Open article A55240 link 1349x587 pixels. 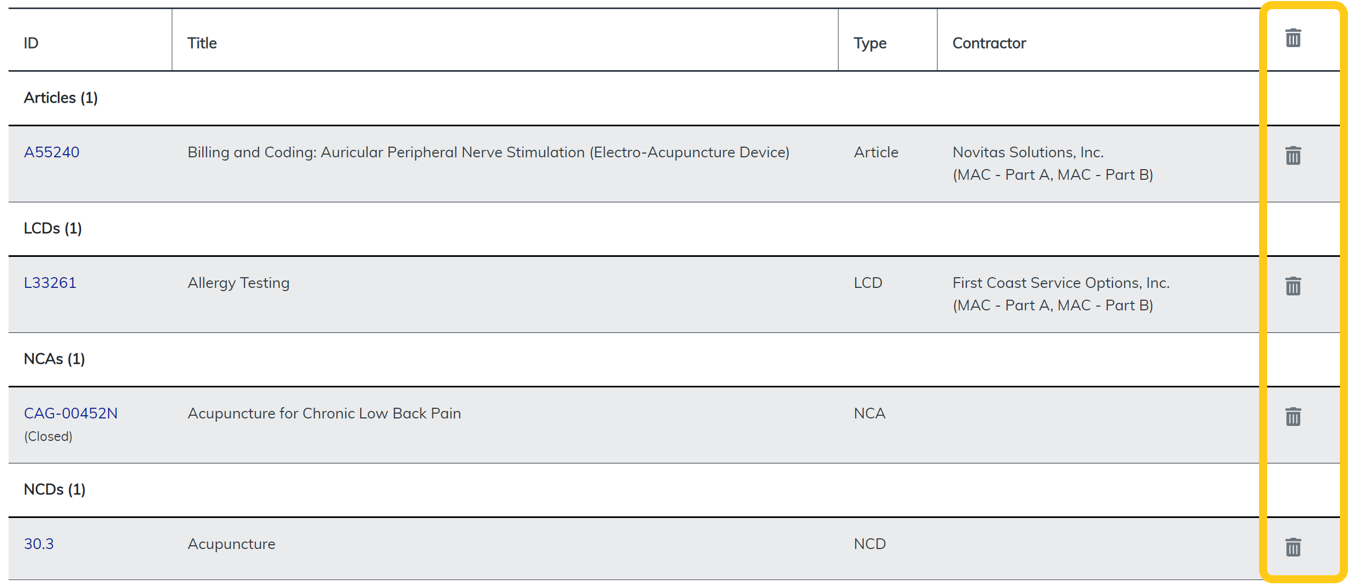click(51, 153)
